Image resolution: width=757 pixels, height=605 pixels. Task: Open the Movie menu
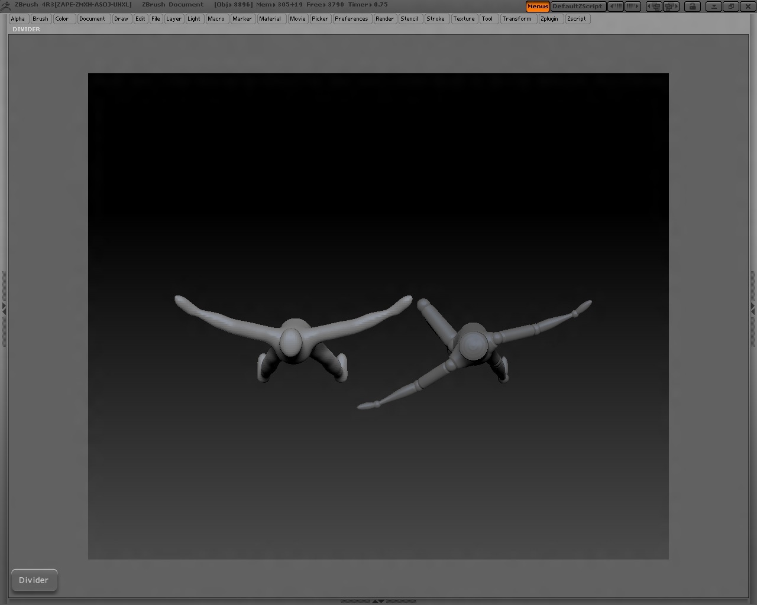pyautogui.click(x=298, y=19)
